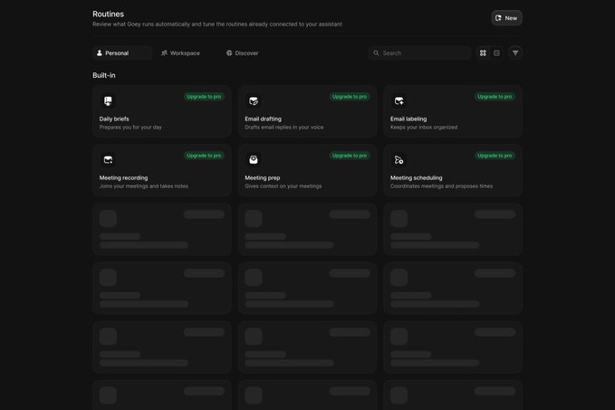Open the Meeting recording title
The width and height of the screenshot is (615, 410).
[123, 177]
